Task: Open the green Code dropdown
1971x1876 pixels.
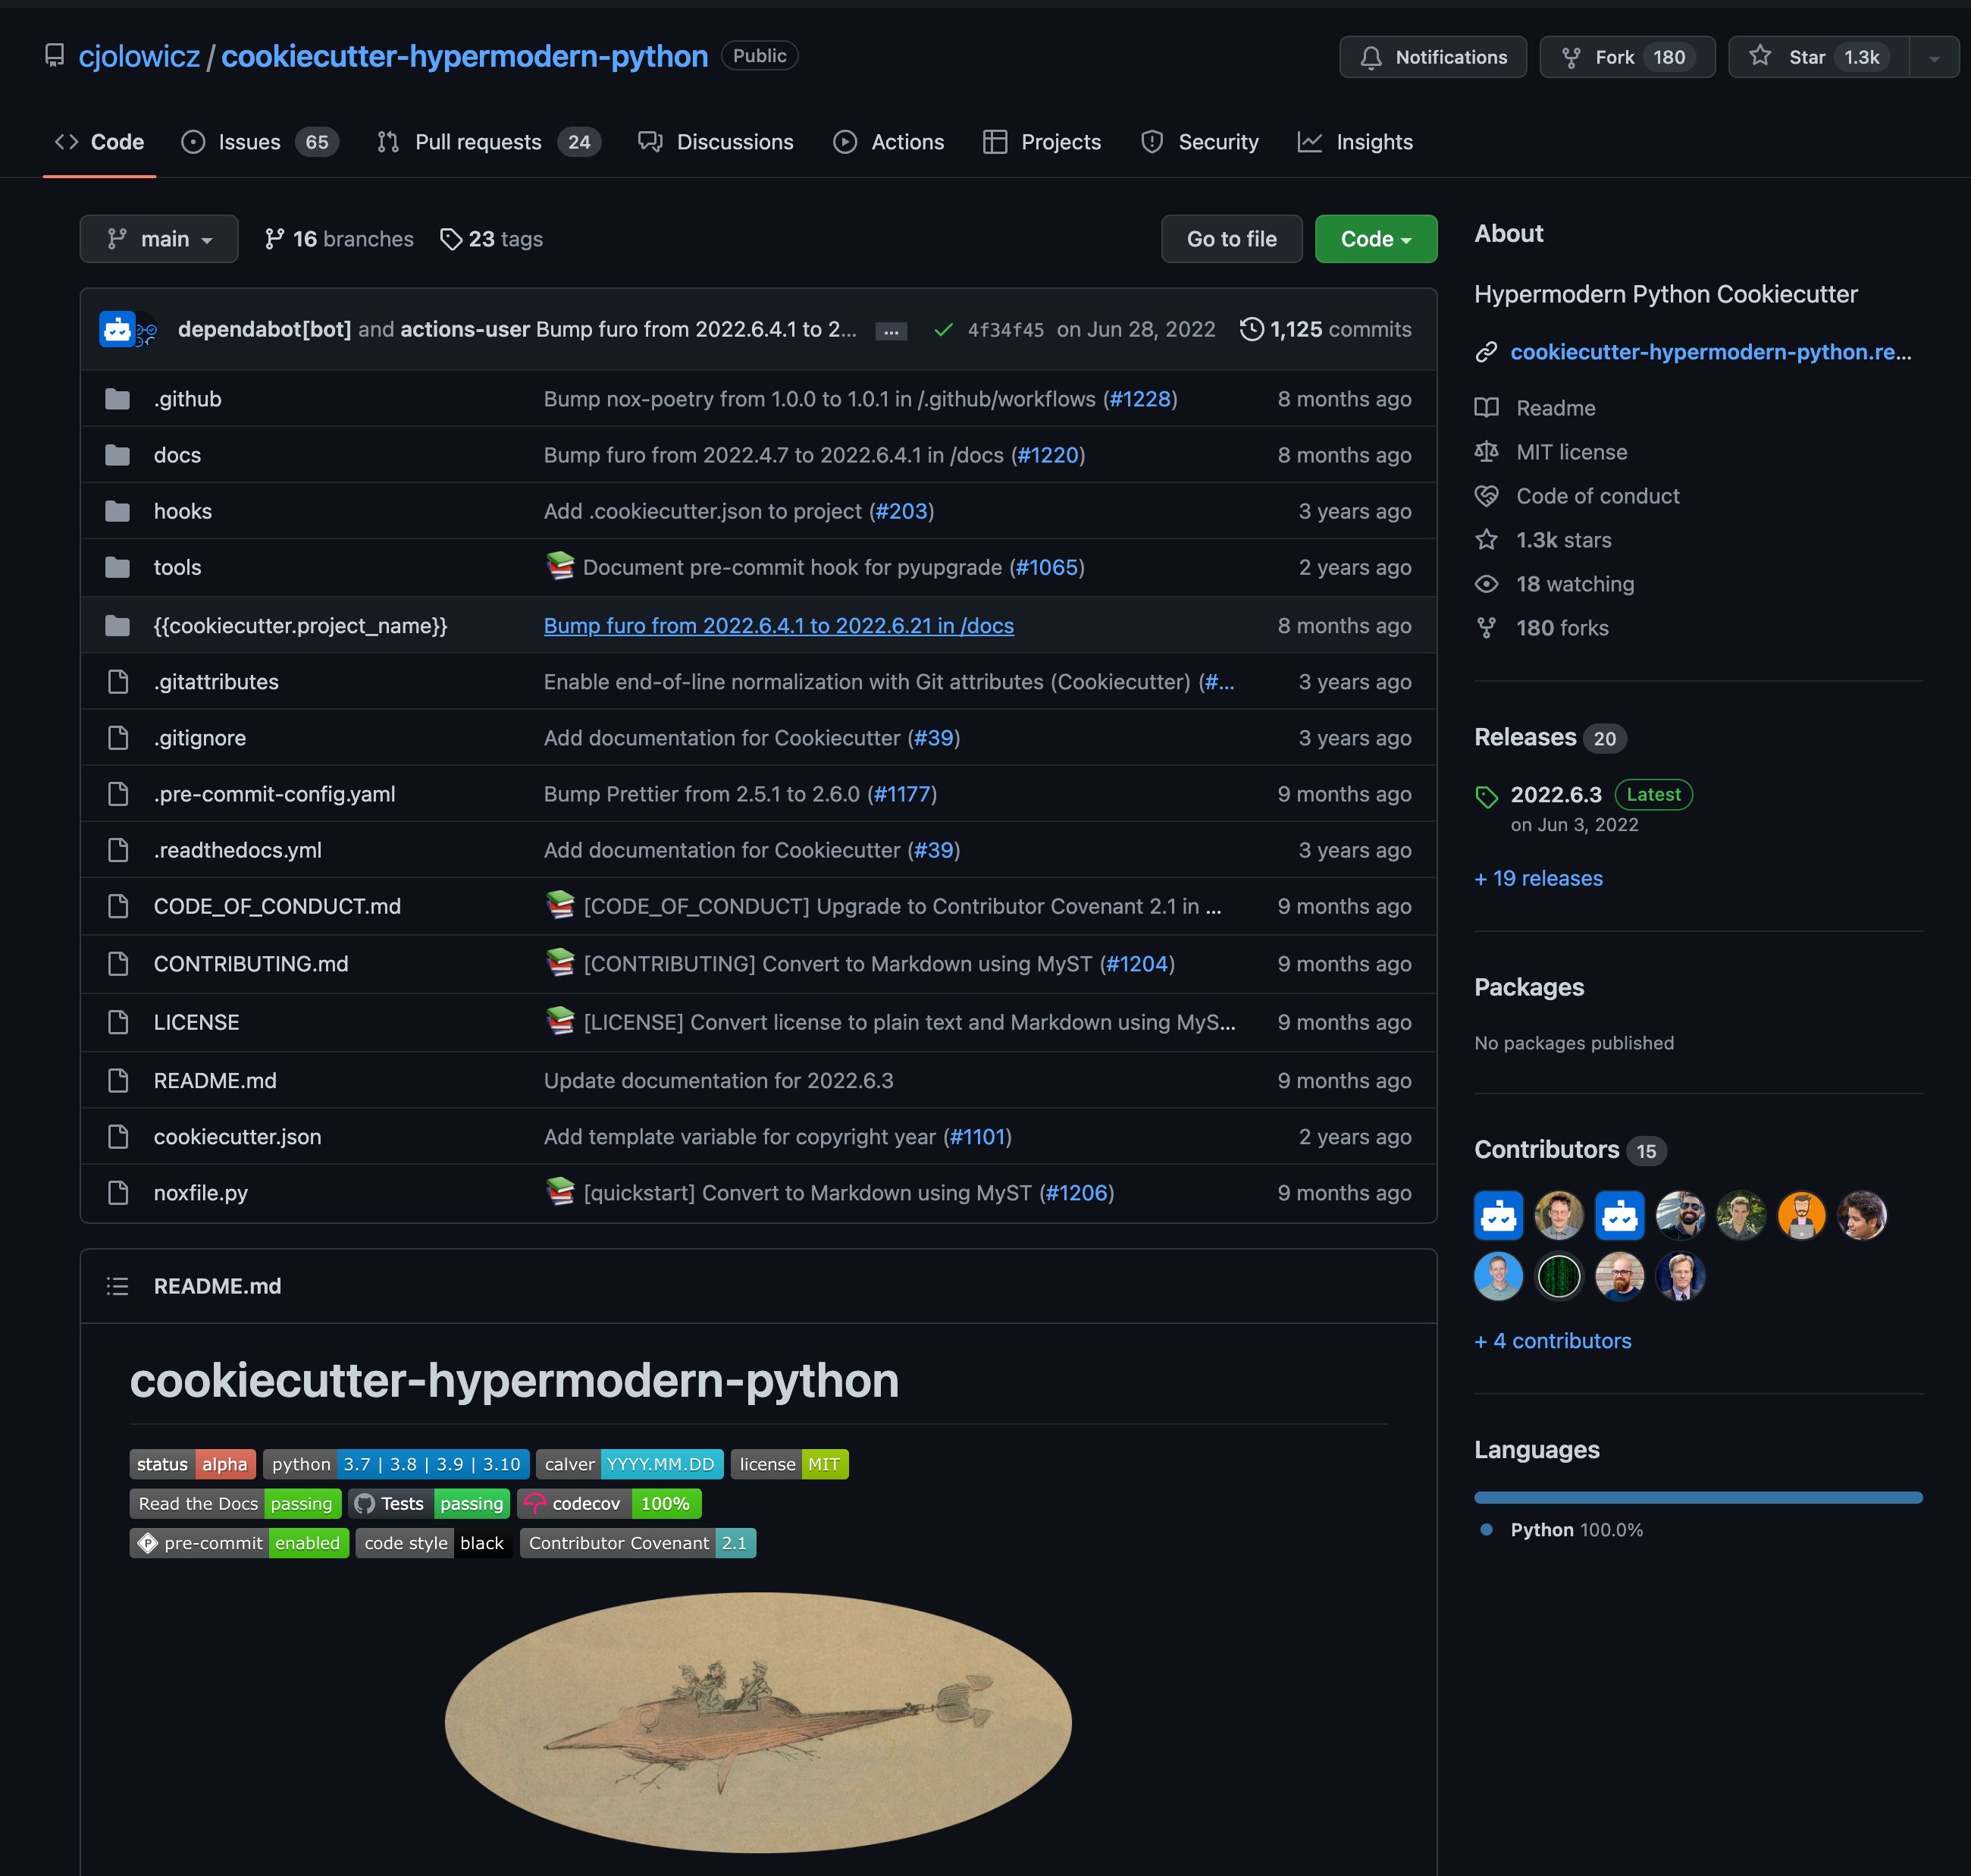Action: coord(1375,239)
